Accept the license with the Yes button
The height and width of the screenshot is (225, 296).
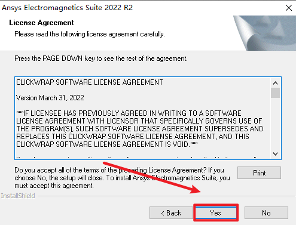[x=216, y=213]
